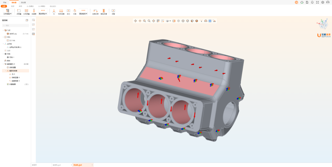Viewport: 332px width, 167px height.
Task: Collapse the 网格 mesh tree node
Action: [x=3, y=54]
